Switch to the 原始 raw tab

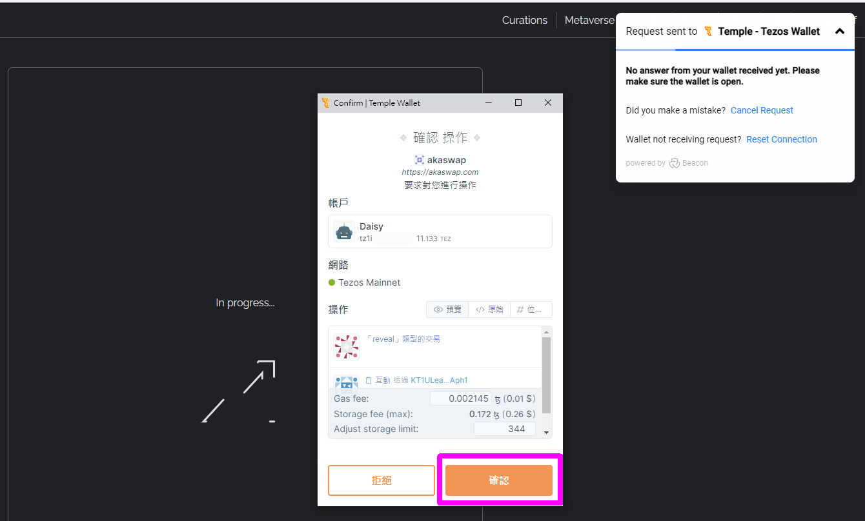(489, 310)
